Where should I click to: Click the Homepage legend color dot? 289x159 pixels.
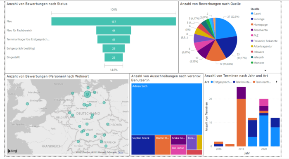(252, 24)
